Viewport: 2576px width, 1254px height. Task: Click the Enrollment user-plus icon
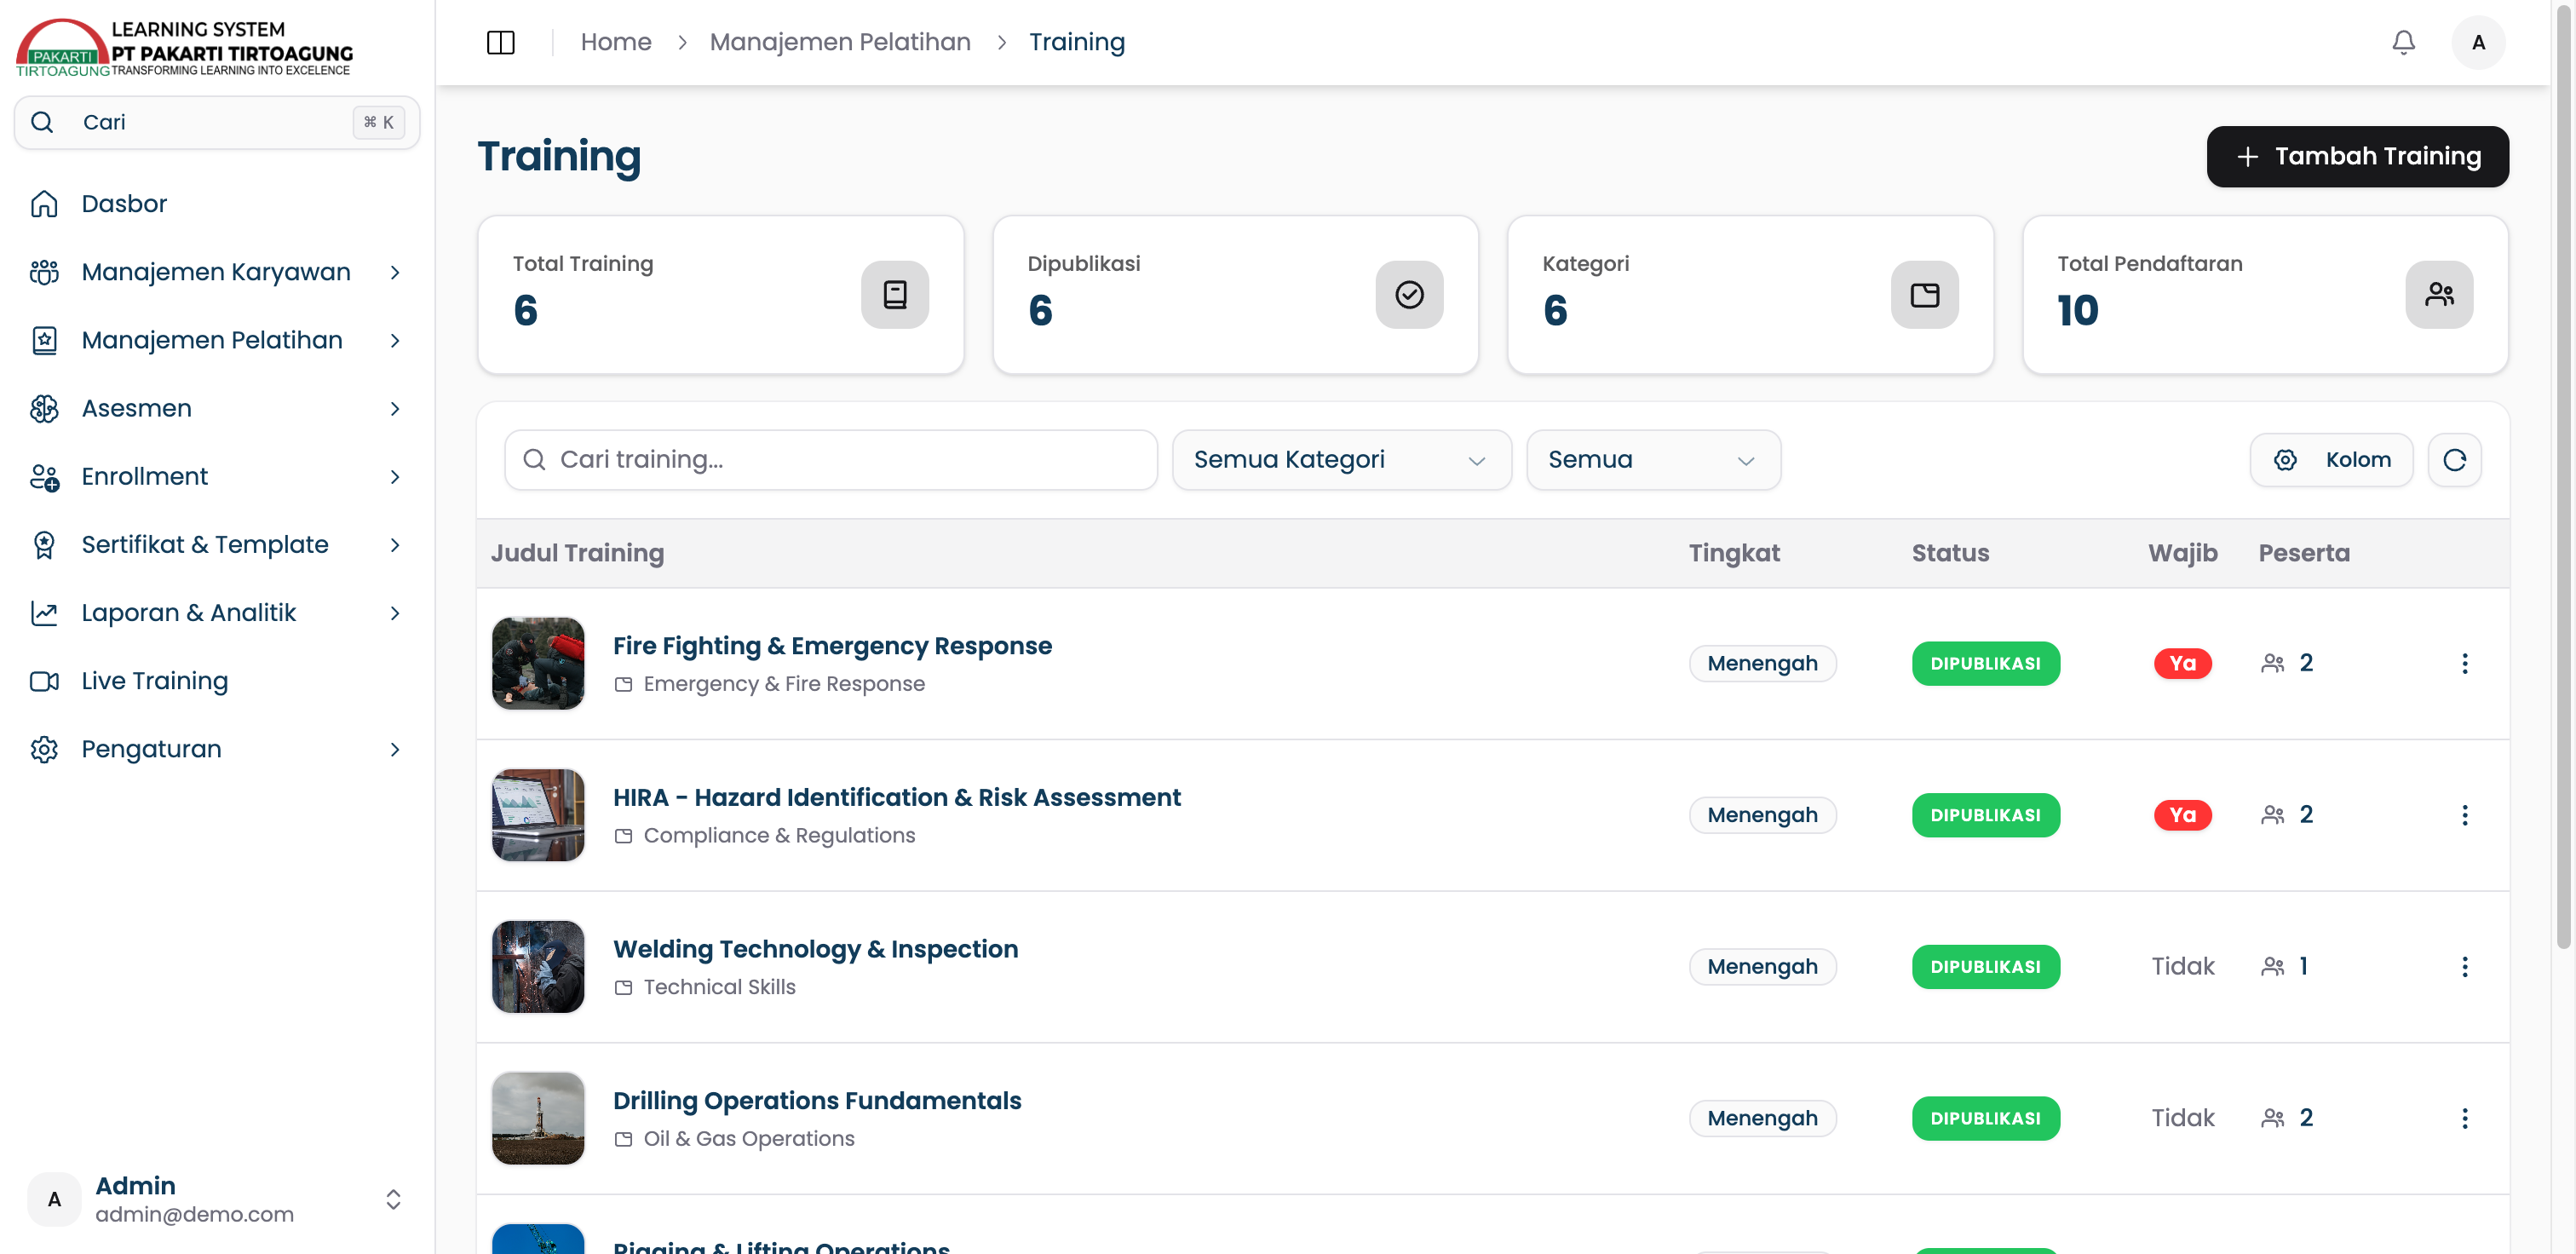pos(44,477)
